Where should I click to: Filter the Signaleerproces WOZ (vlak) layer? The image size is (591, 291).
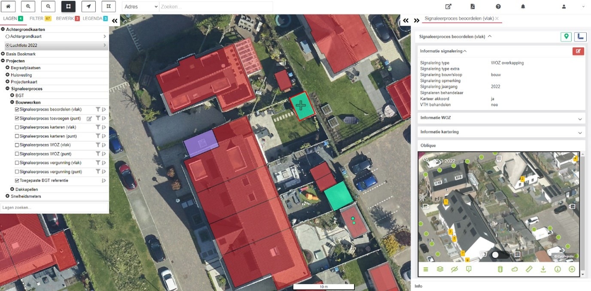[98, 145]
